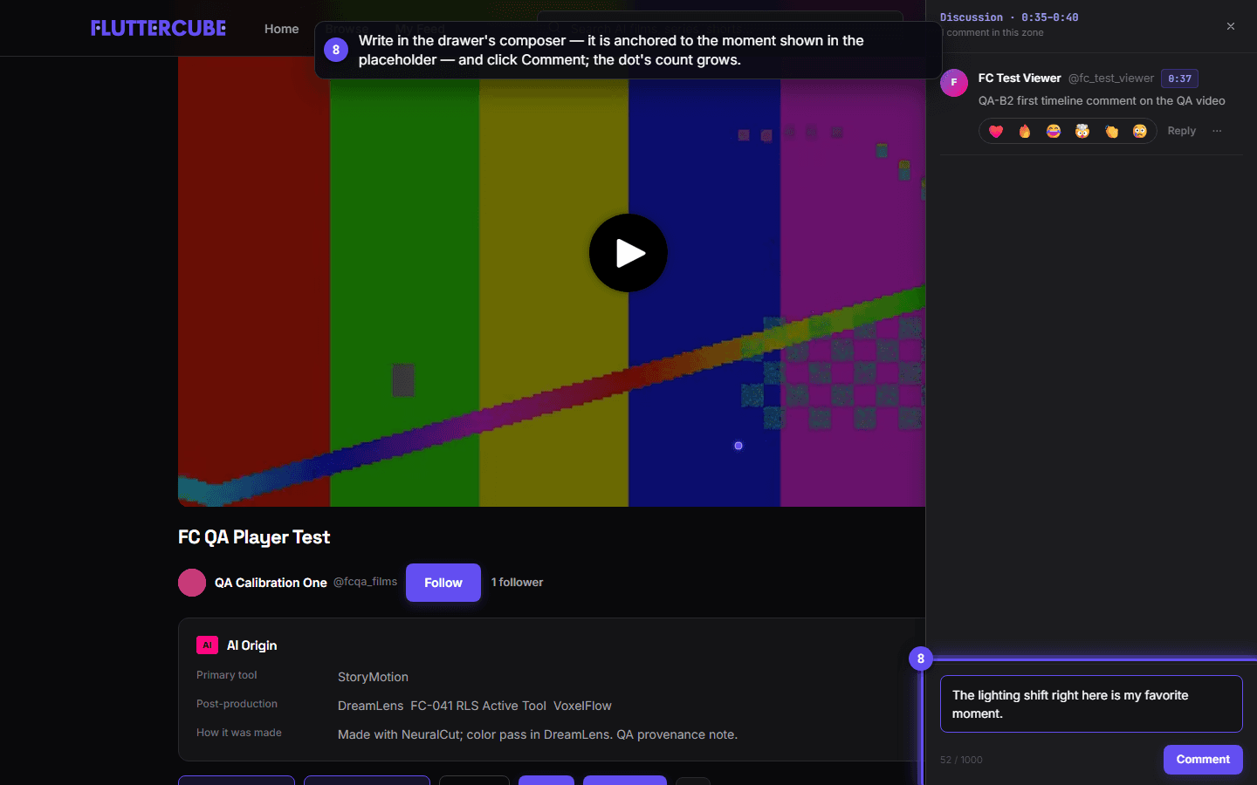
Task: Close the Discussion drawer
Action: coord(1231,26)
